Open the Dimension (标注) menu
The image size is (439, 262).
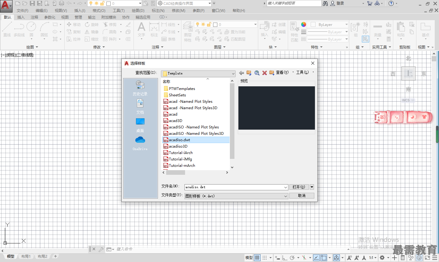pos(158,10)
